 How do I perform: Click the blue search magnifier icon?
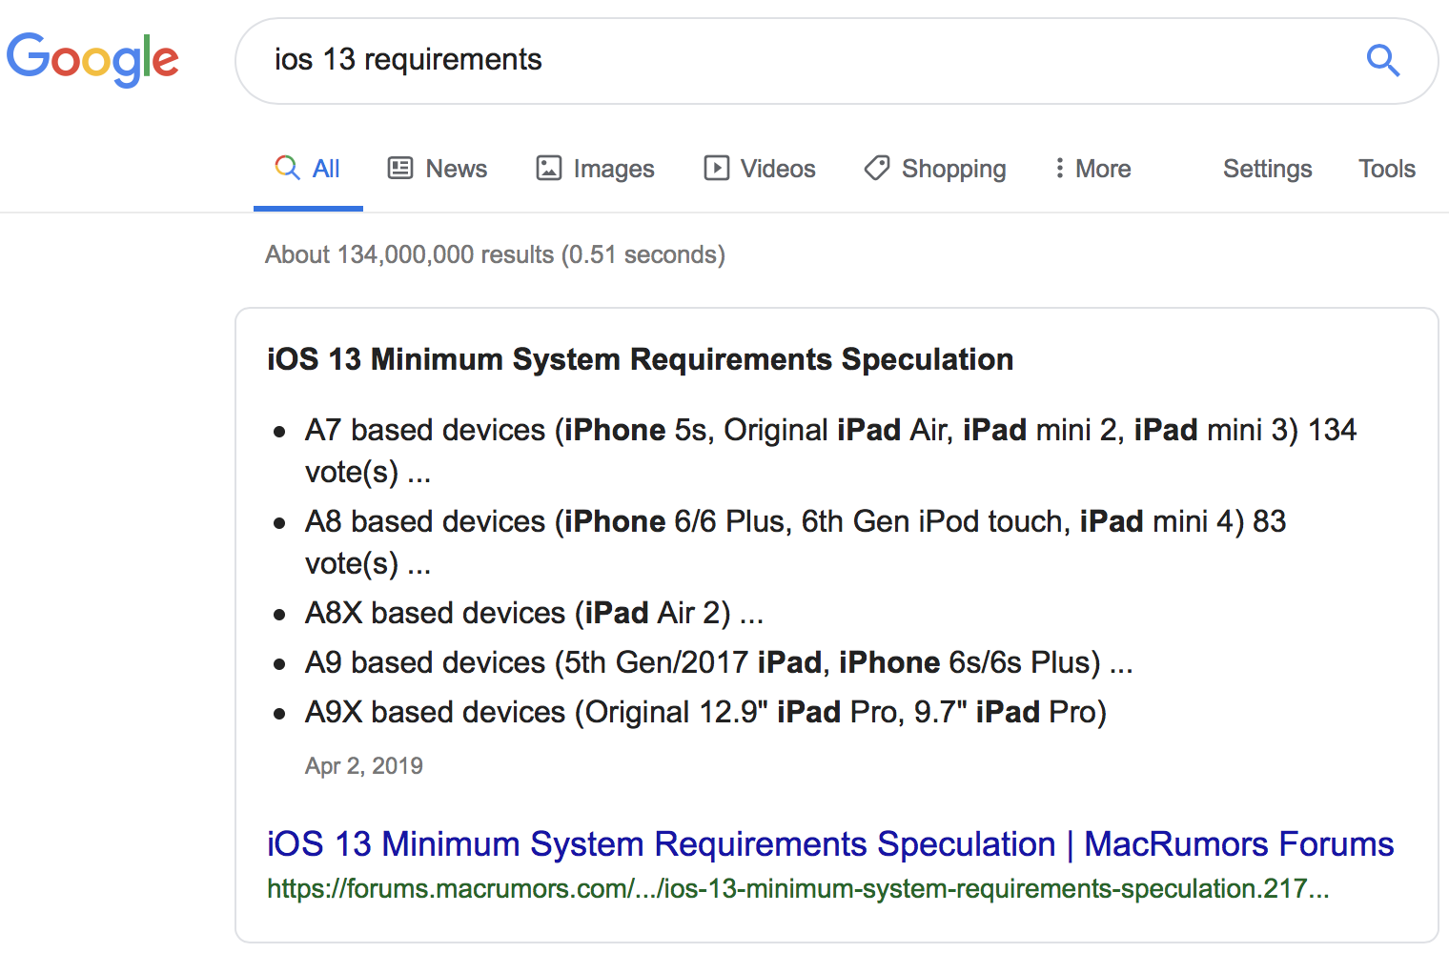[x=1382, y=60]
